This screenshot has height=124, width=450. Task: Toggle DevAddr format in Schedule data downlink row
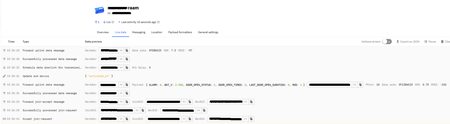point(121,68)
